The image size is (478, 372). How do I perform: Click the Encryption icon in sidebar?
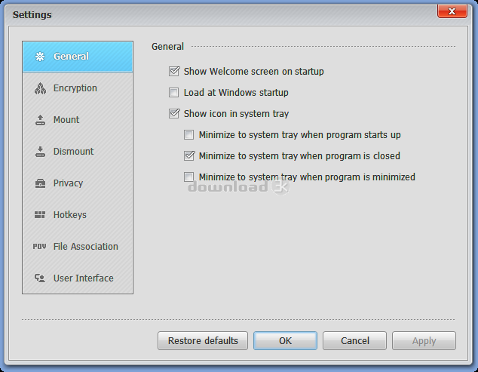click(x=40, y=88)
